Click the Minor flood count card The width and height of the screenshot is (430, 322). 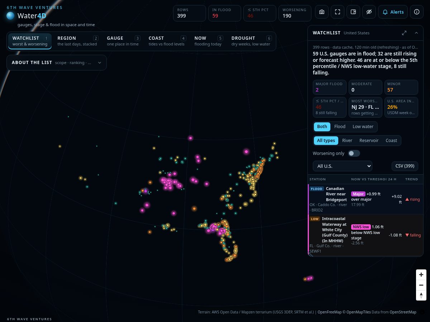(401, 87)
